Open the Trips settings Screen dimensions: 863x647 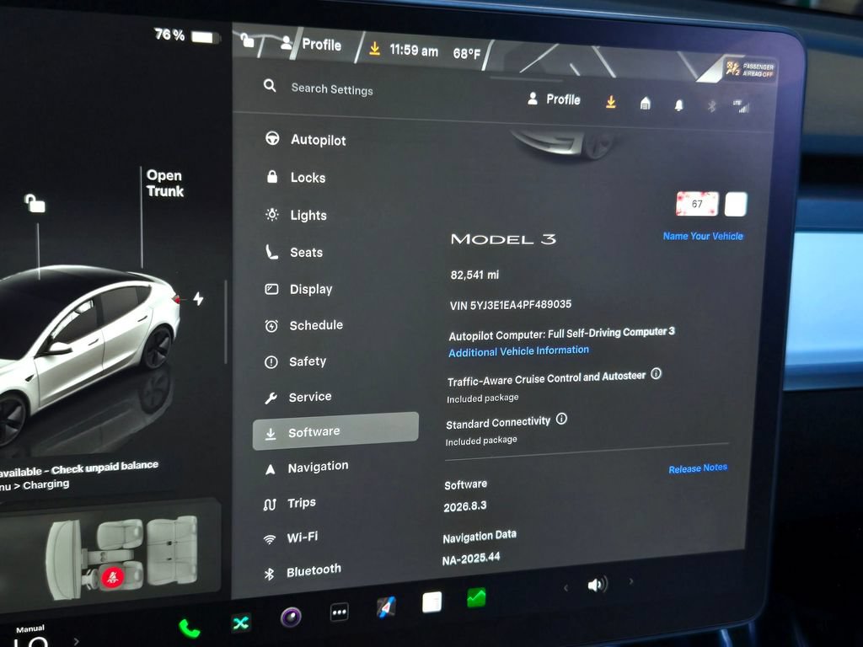pyautogui.click(x=290, y=504)
